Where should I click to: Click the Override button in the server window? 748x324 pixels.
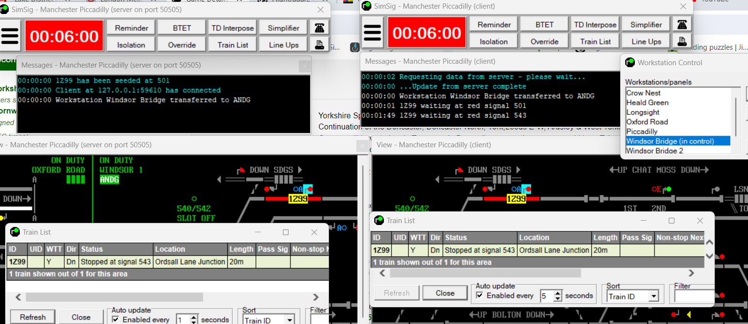pyautogui.click(x=182, y=45)
